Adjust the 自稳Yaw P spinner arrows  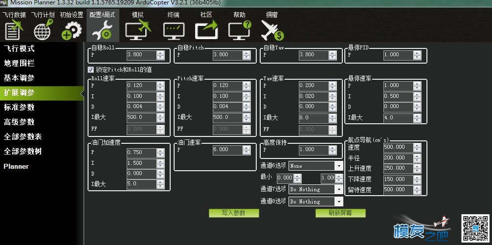pos(333,55)
